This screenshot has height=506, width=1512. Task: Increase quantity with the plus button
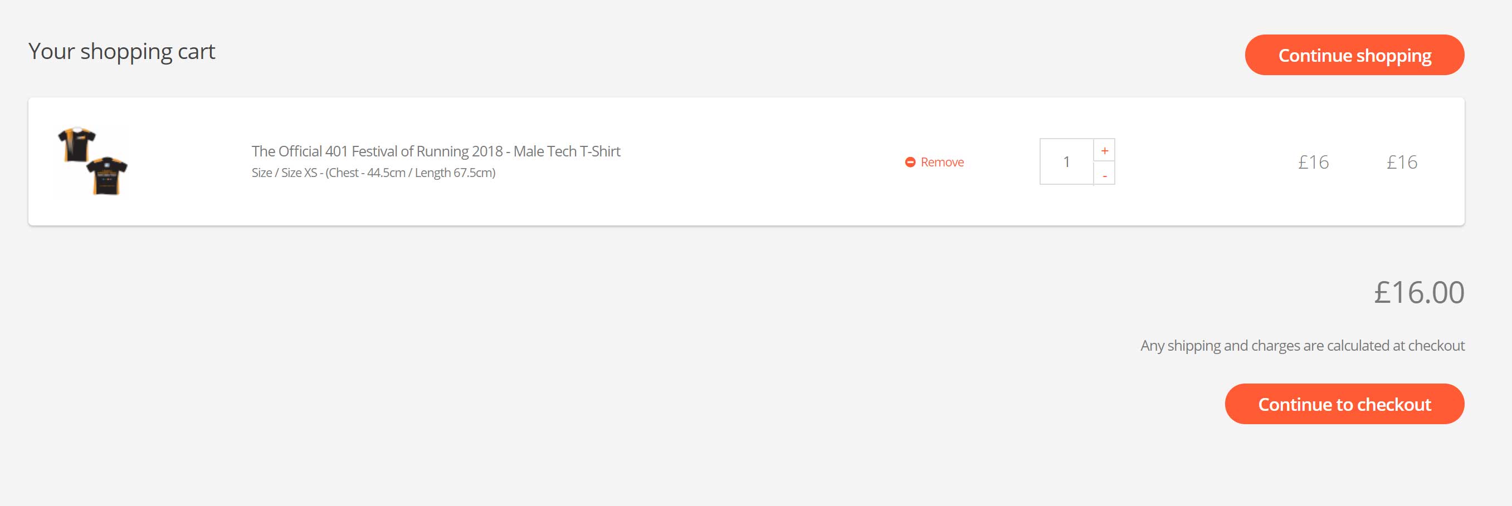[1104, 151]
